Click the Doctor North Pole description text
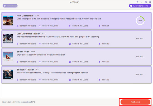The height and width of the screenshot is (106, 153). click(58, 37)
